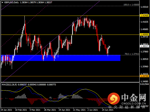The width and height of the screenshot is (150, 112).
Task: Click the MACD(12,26,9) indicator label
Action: click(x=9, y=85)
